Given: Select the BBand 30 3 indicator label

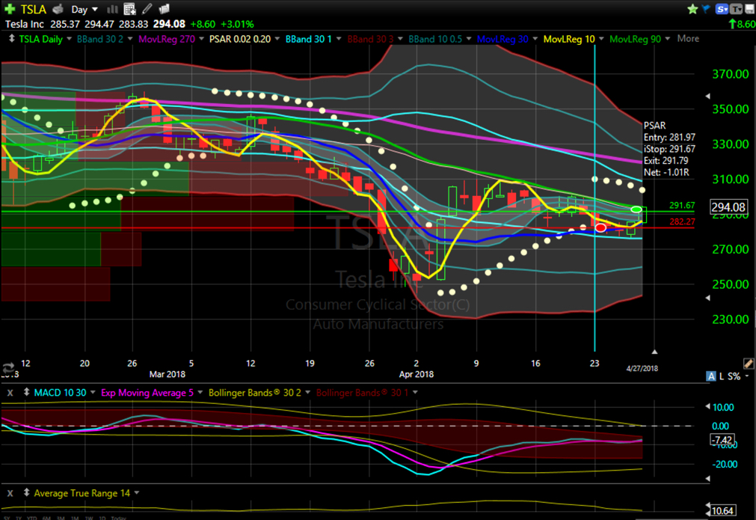Looking at the screenshot, I should tap(370, 39).
